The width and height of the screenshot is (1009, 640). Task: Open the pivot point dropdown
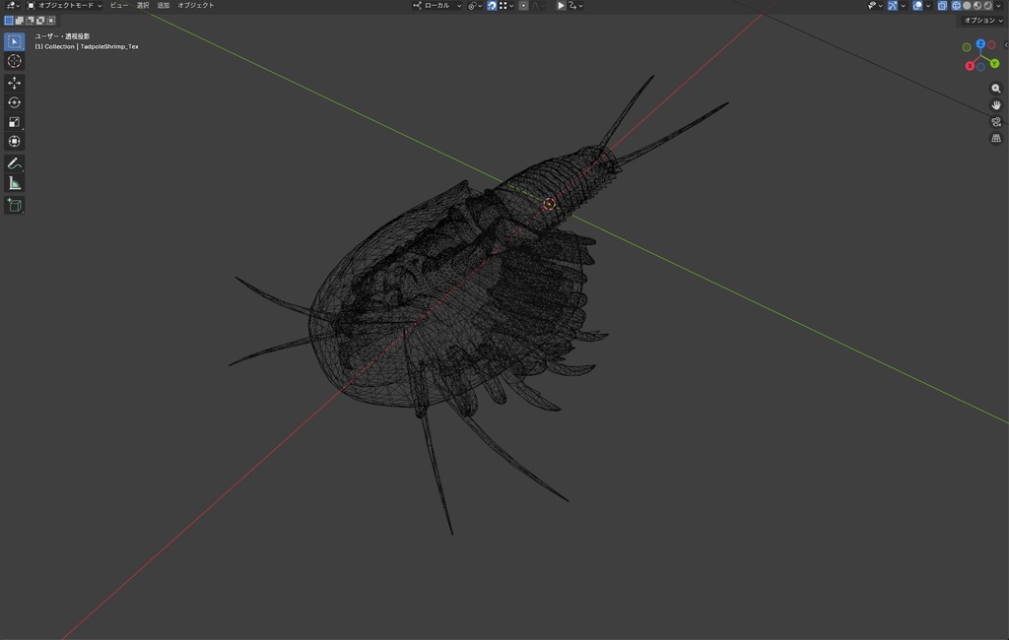tap(476, 5)
